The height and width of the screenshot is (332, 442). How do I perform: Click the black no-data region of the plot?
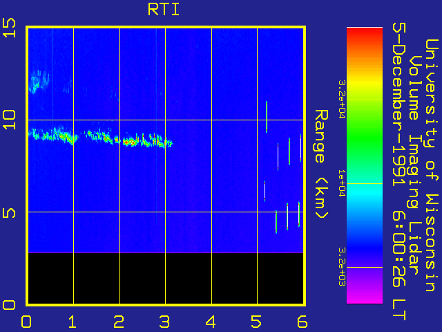coord(166,278)
